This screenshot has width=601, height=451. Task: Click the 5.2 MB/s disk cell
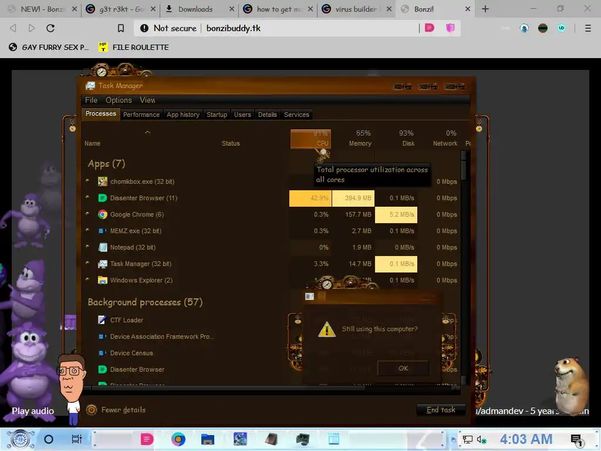396,215
